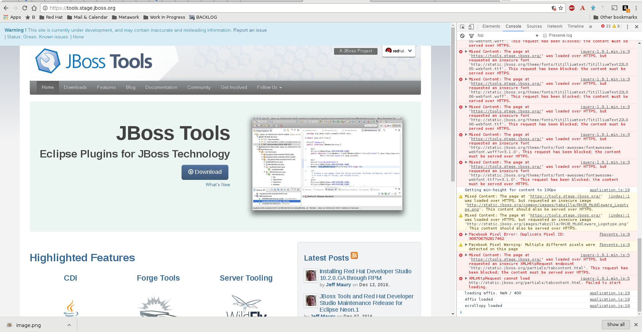Open the starred B bookmark

(30, 17)
